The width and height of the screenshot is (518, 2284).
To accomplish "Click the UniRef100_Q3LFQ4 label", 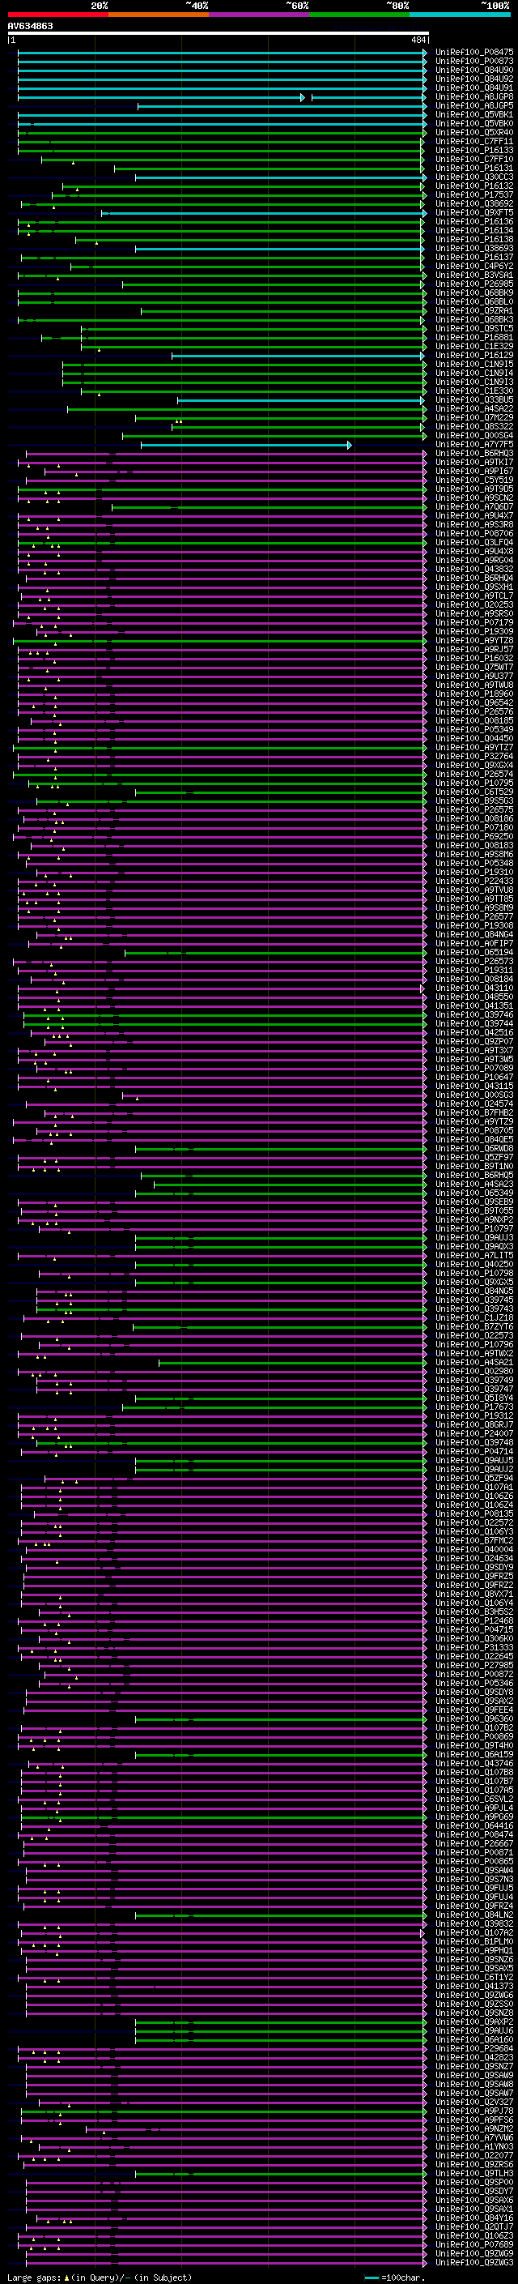I will (x=474, y=543).
